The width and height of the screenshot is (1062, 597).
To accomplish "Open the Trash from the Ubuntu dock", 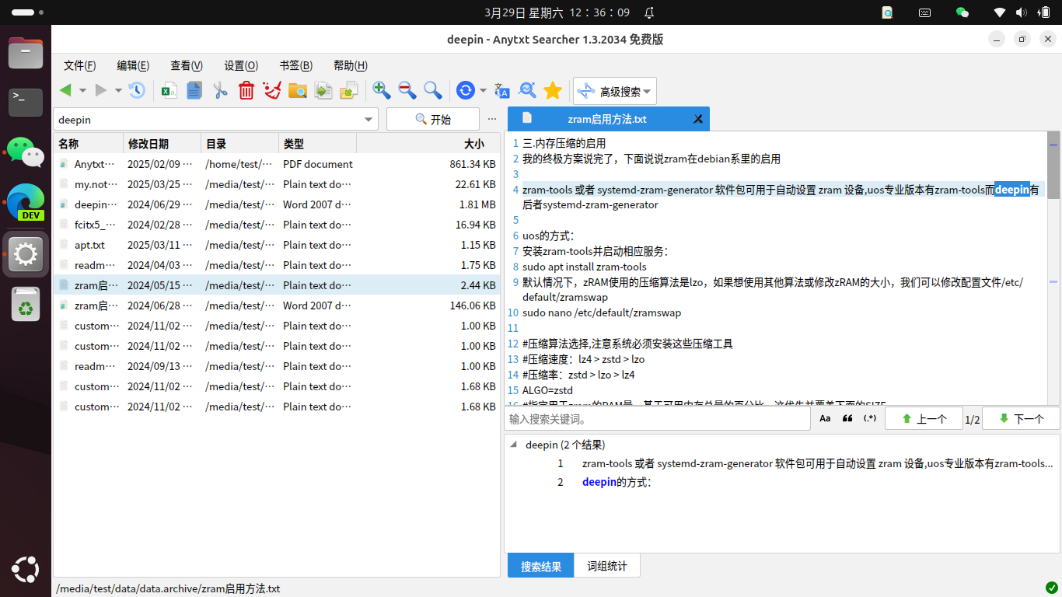I will [26, 304].
